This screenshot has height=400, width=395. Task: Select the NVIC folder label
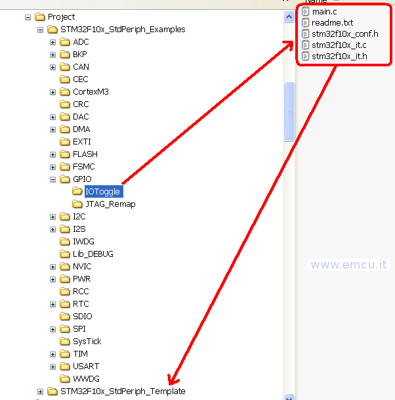(x=82, y=267)
